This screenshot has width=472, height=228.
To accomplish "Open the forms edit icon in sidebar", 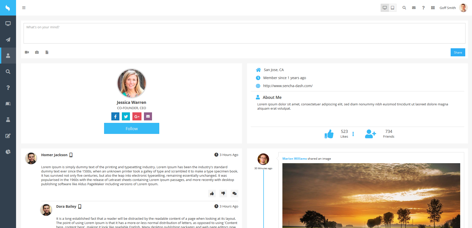I will pos(8,136).
